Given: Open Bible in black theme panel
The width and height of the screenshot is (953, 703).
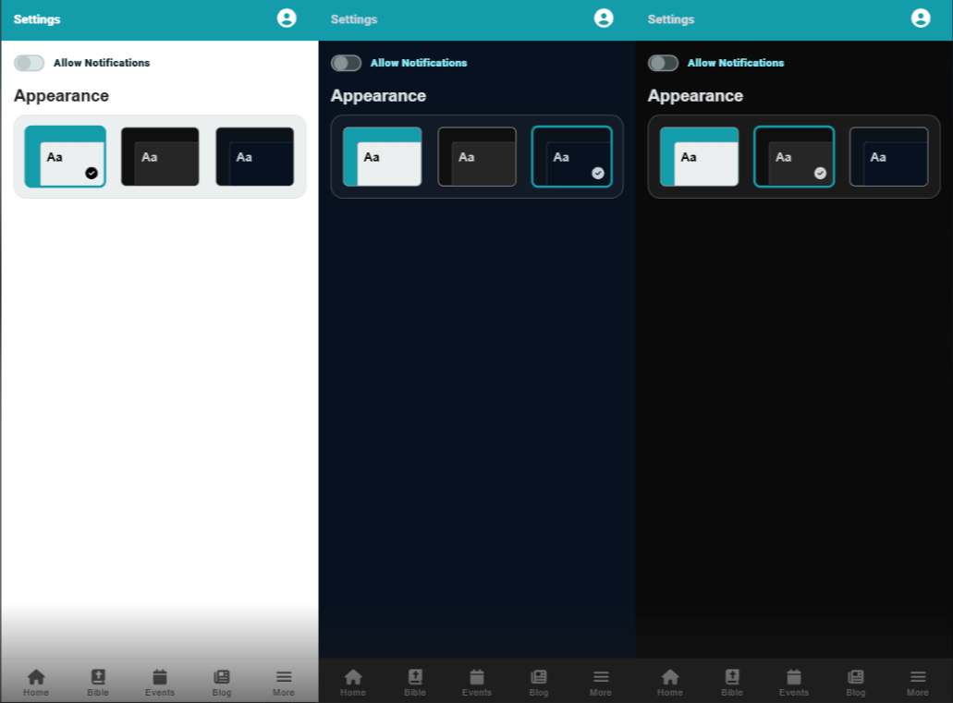Looking at the screenshot, I should pyautogui.click(x=732, y=683).
